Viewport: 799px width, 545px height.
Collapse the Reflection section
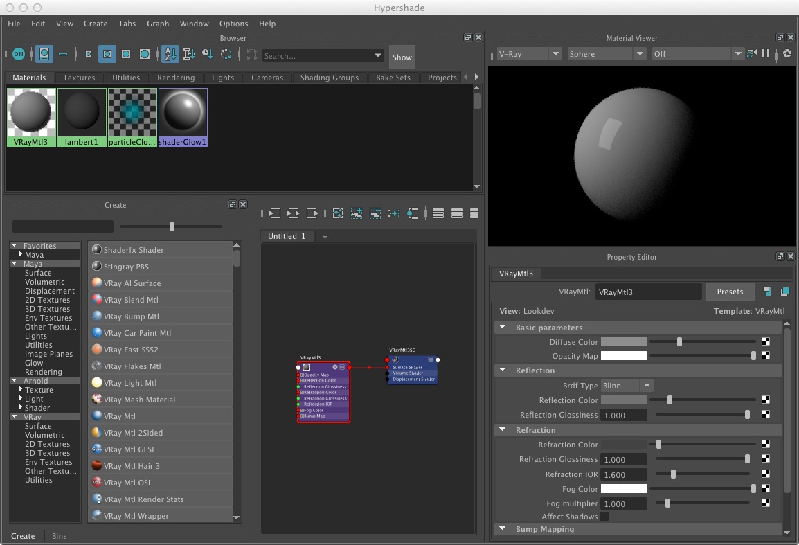(x=503, y=370)
